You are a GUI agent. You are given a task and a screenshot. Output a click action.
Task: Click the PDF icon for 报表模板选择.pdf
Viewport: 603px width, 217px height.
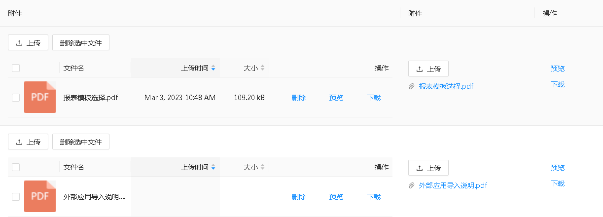point(39,97)
